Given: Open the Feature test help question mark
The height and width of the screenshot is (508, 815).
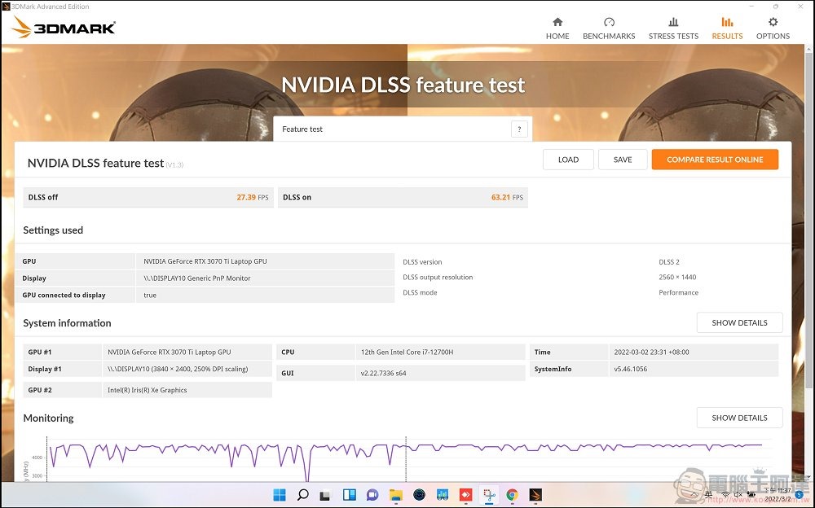Looking at the screenshot, I should tap(519, 129).
